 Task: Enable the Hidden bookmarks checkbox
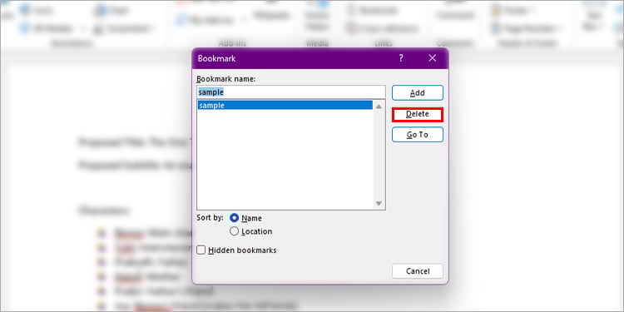[201, 250]
